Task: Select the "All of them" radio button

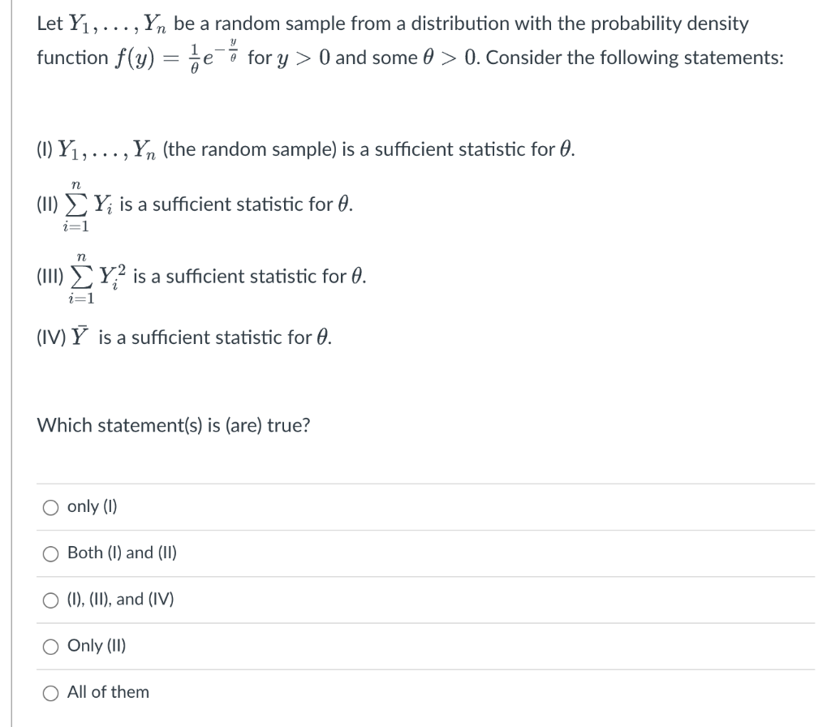Action: coord(51,691)
